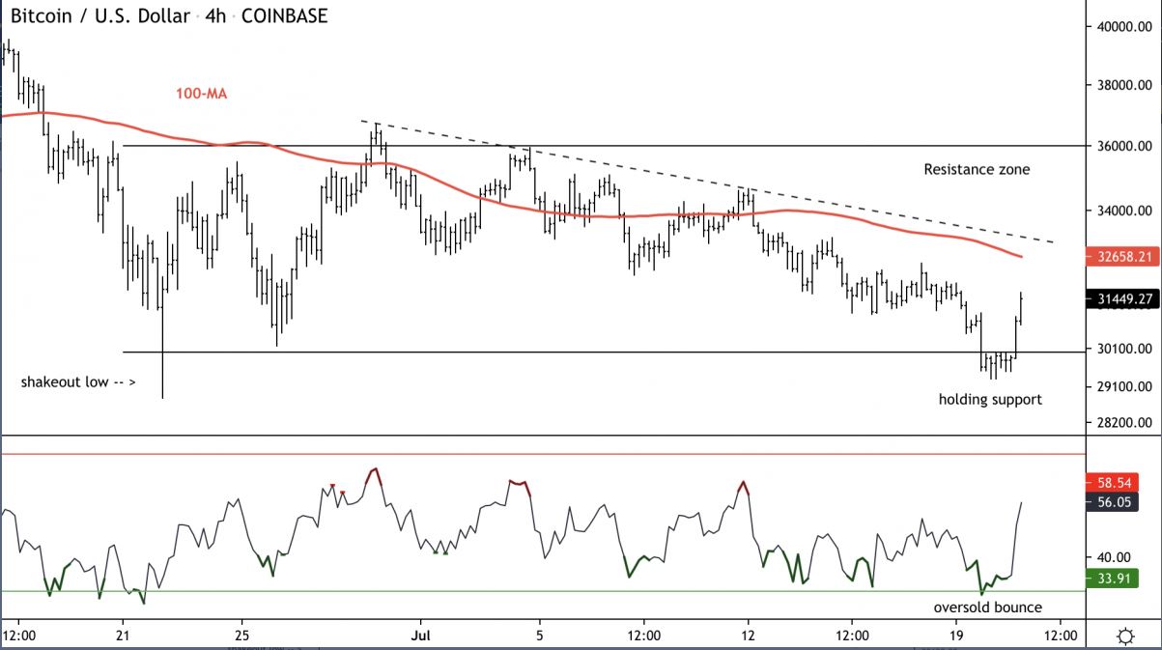
Task: Click the shakeout low annotation text
Action: [77, 382]
